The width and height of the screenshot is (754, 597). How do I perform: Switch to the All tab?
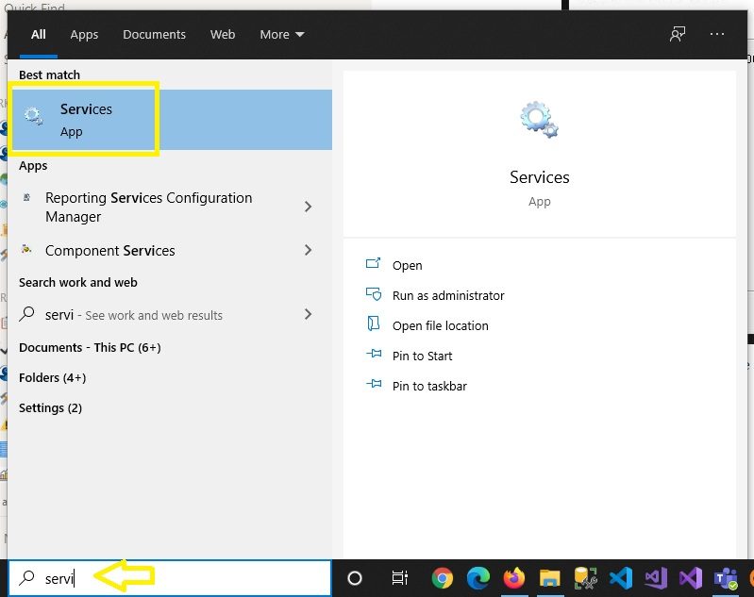39,35
